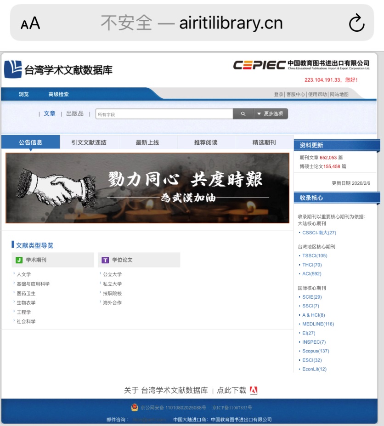Viewport: 384px width, 426px height.
Task: Tap the Safari reload page icon
Action: 356,23
